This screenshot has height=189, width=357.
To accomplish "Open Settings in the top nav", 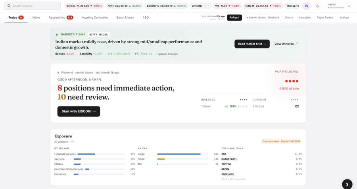I will point(344,17).
